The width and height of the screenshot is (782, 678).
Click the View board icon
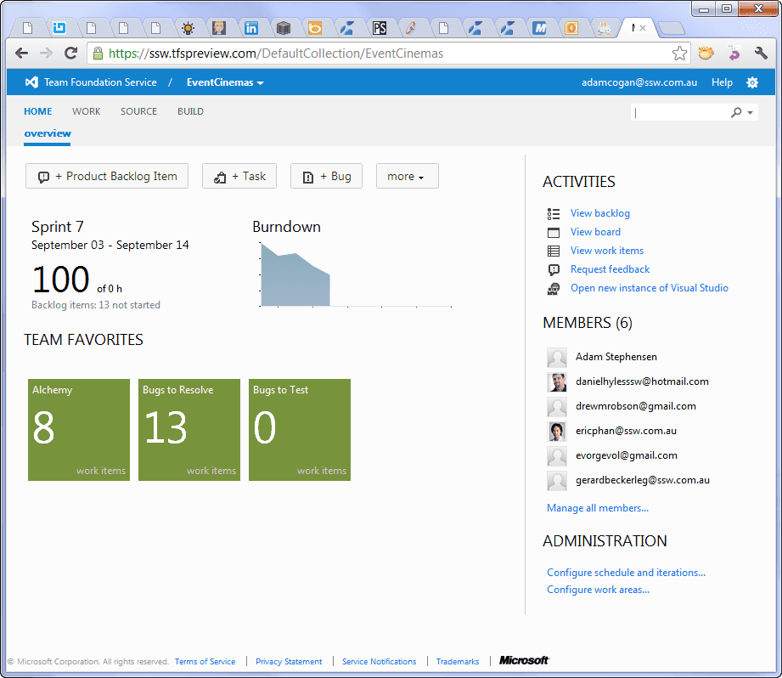tap(554, 232)
